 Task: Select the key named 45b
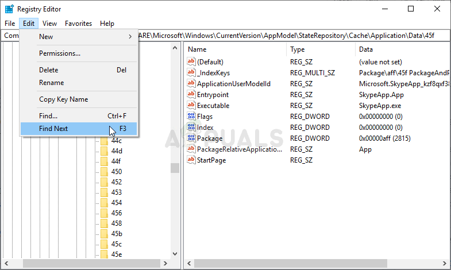coord(117,234)
